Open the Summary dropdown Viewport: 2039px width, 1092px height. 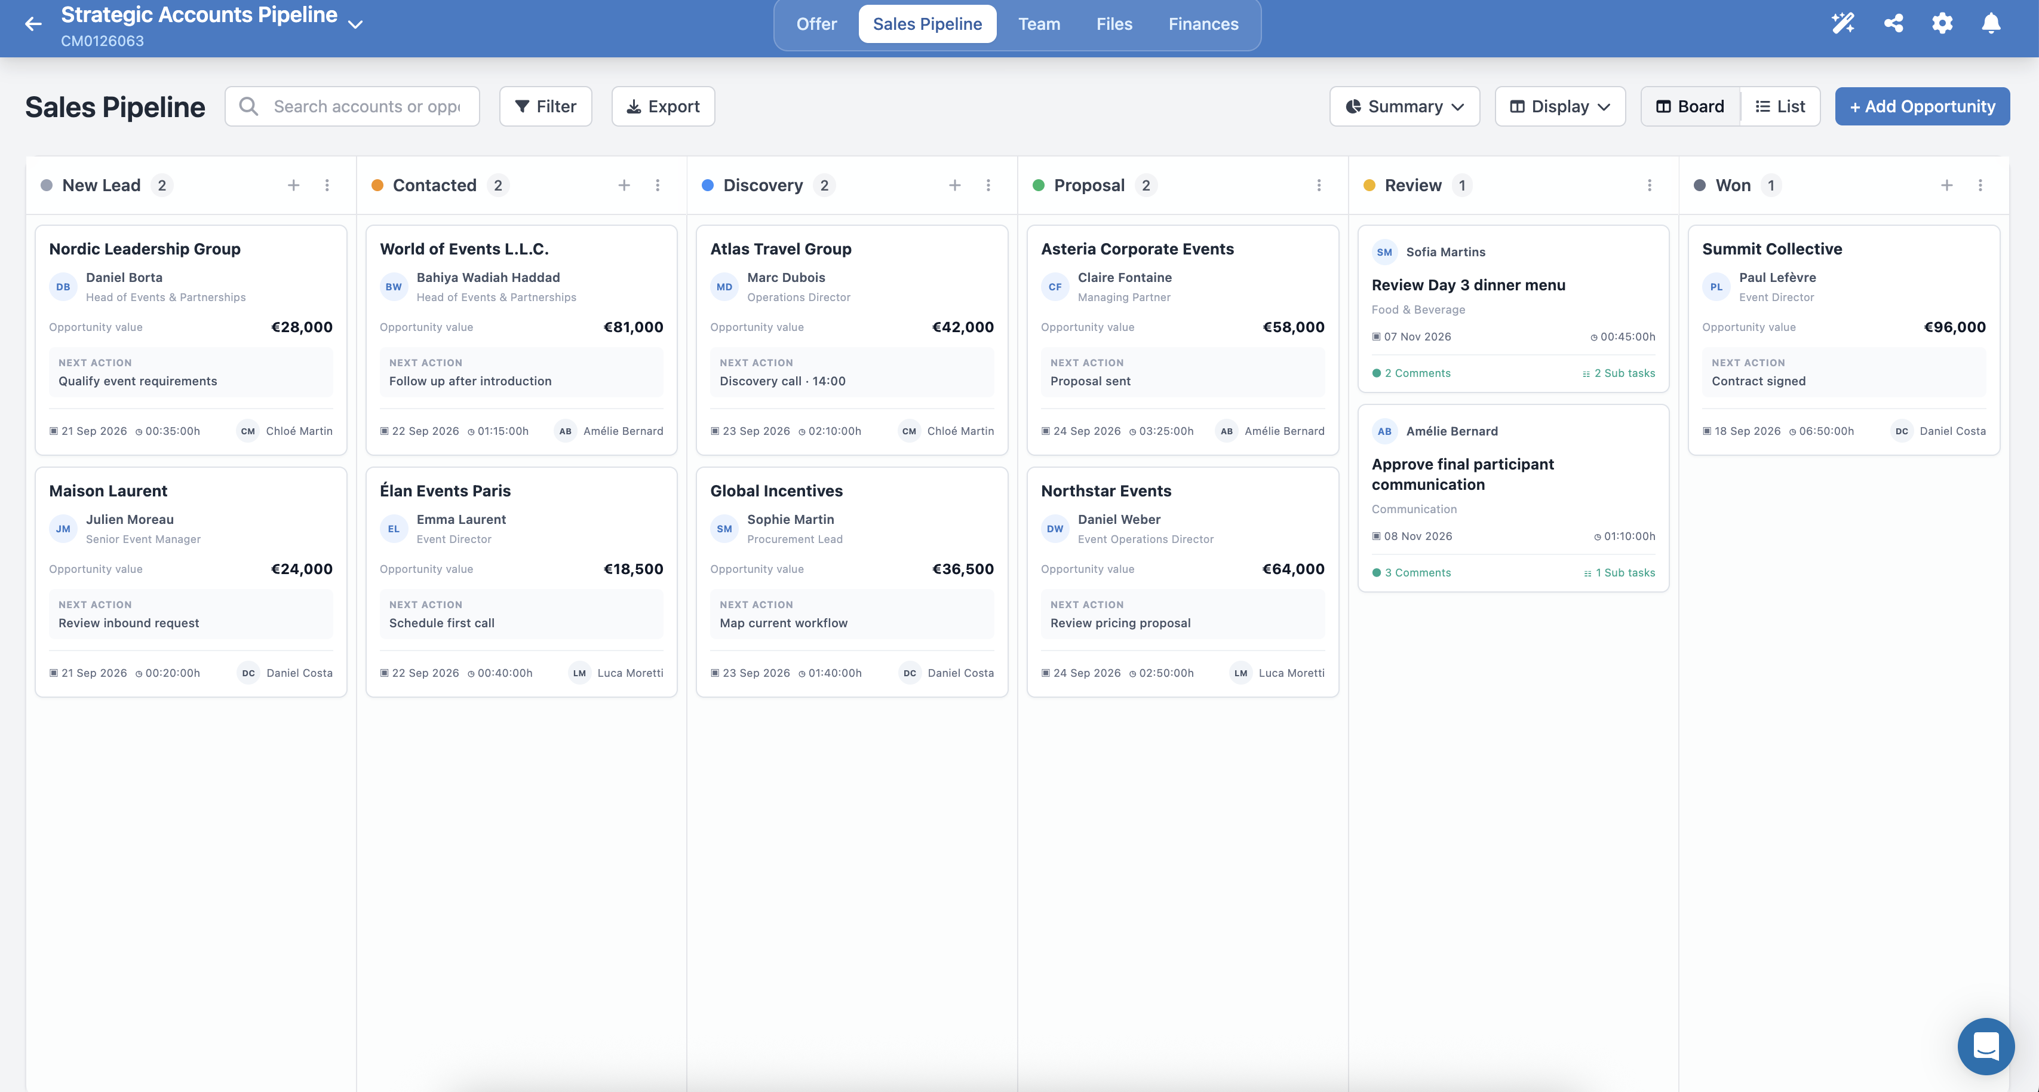[1404, 106]
